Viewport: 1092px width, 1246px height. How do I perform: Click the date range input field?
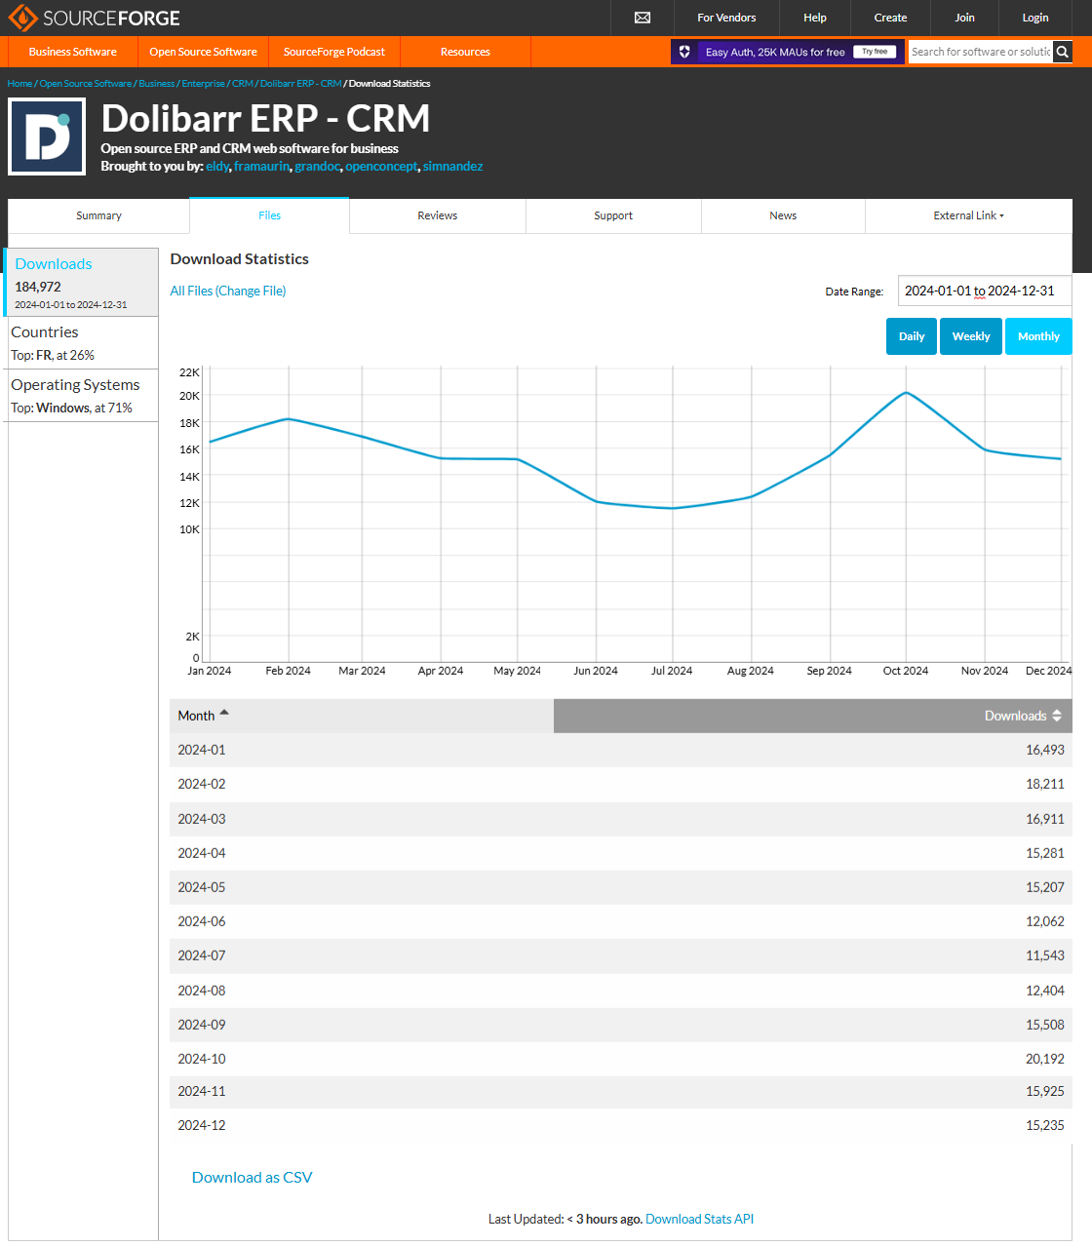pyautogui.click(x=985, y=291)
